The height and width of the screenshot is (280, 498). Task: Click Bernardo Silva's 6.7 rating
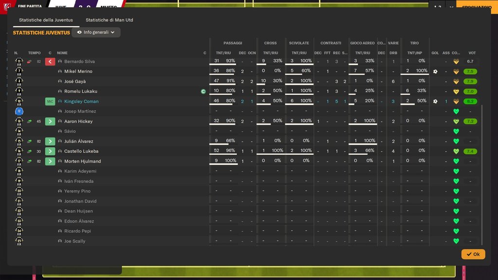coord(470,62)
